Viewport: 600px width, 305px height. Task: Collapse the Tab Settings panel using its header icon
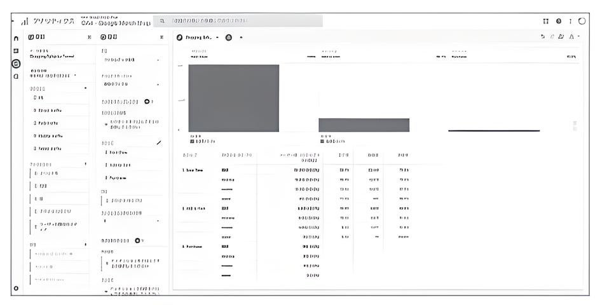(x=161, y=37)
